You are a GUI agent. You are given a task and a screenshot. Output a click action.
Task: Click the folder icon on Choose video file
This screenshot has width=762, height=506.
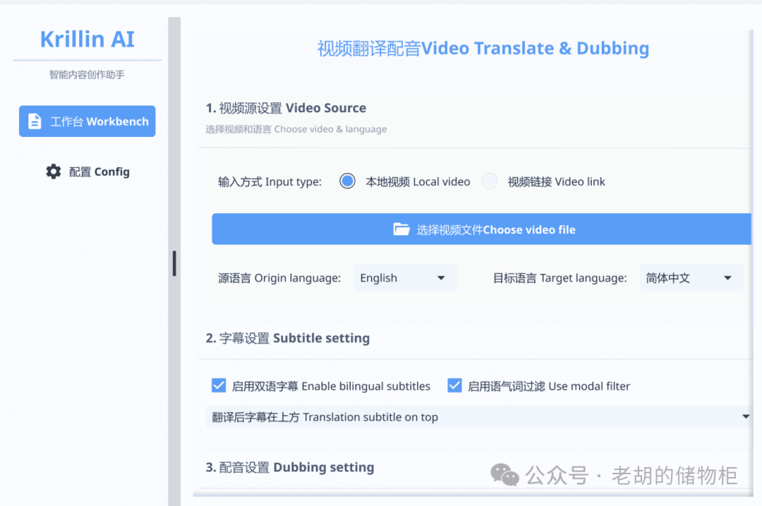click(401, 229)
